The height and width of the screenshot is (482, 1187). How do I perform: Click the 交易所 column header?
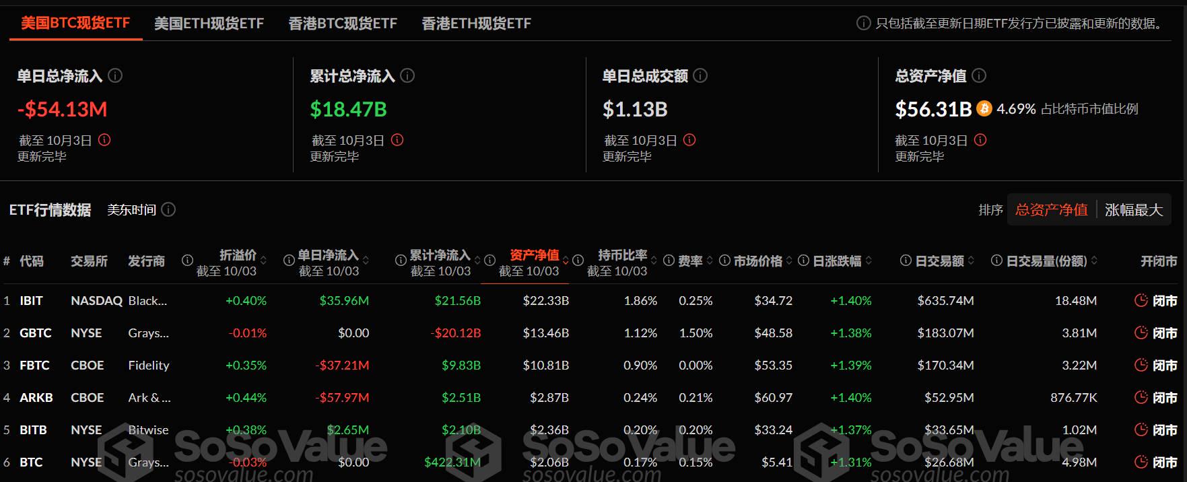click(89, 261)
